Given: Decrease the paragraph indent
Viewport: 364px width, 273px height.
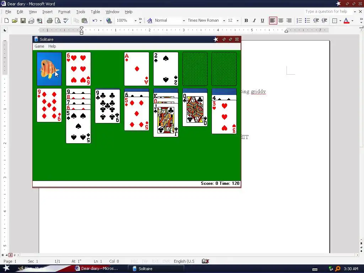Looking at the screenshot, I should click(x=316, y=20).
